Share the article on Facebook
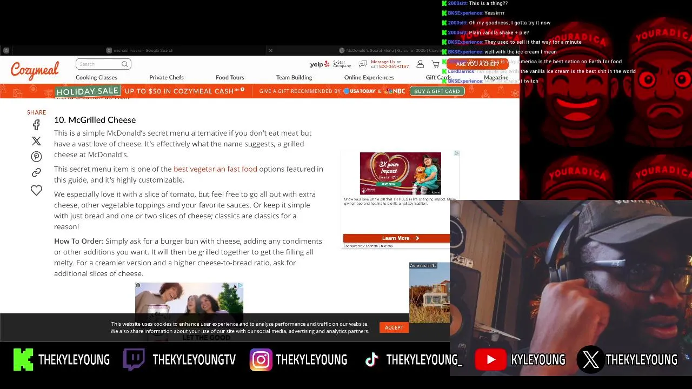This screenshot has width=692, height=389. point(36,125)
